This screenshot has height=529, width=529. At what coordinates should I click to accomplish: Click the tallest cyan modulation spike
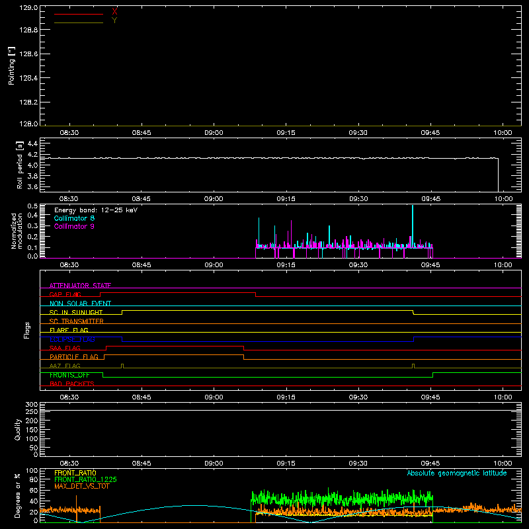coord(413,226)
